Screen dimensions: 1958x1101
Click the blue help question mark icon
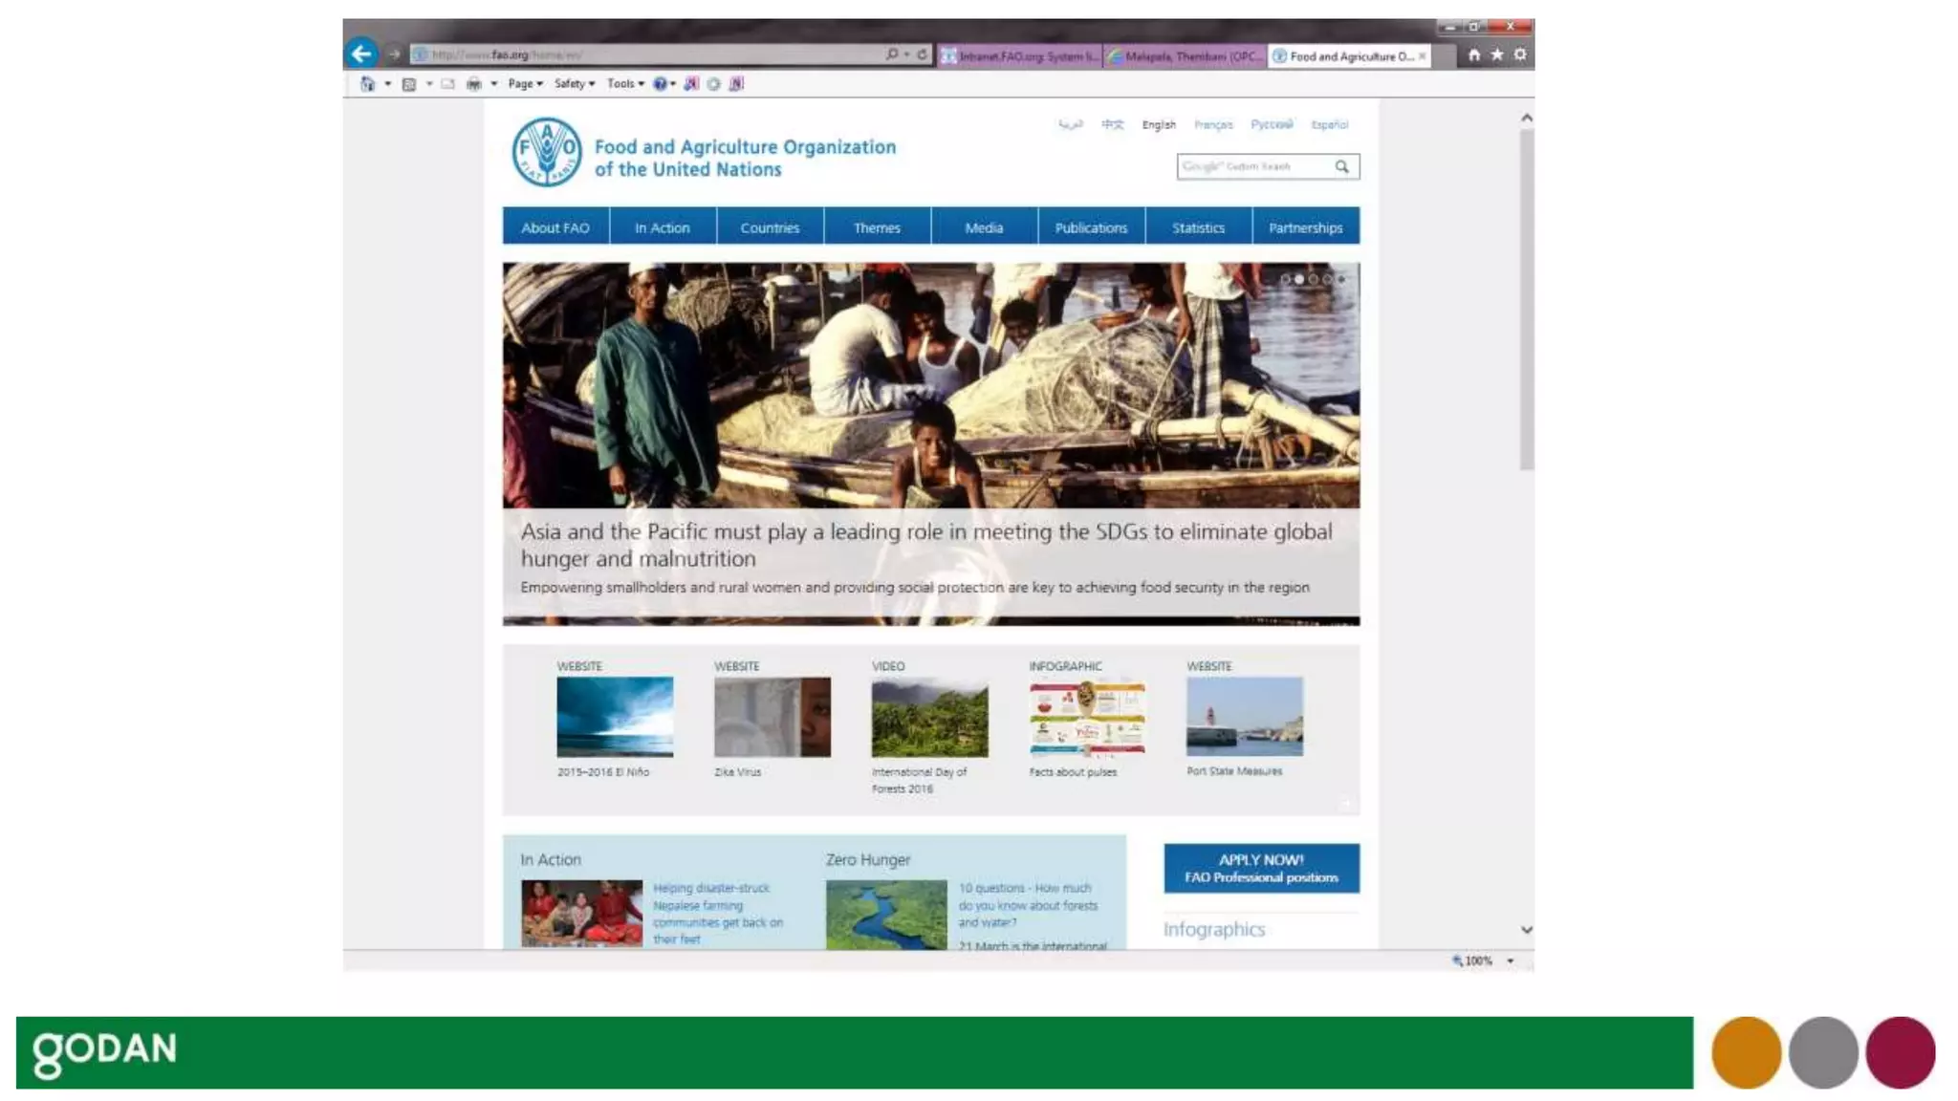pyautogui.click(x=660, y=84)
